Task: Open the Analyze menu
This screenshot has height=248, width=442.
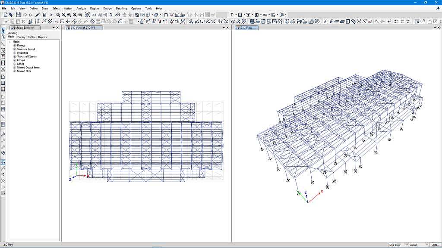Action: tap(81, 8)
